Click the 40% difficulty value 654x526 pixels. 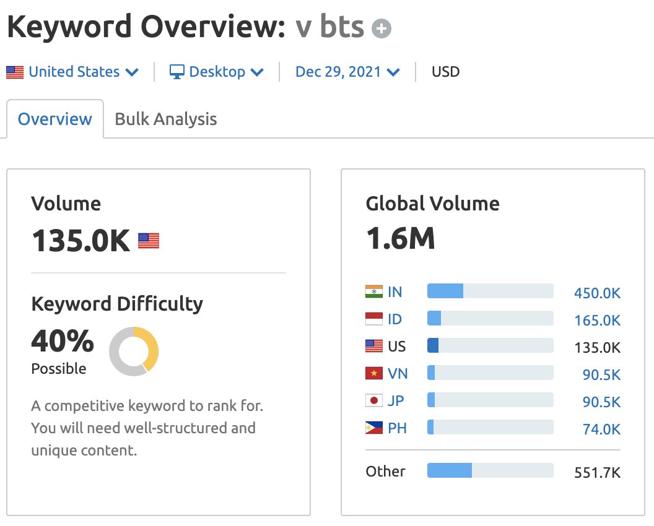pos(63,340)
